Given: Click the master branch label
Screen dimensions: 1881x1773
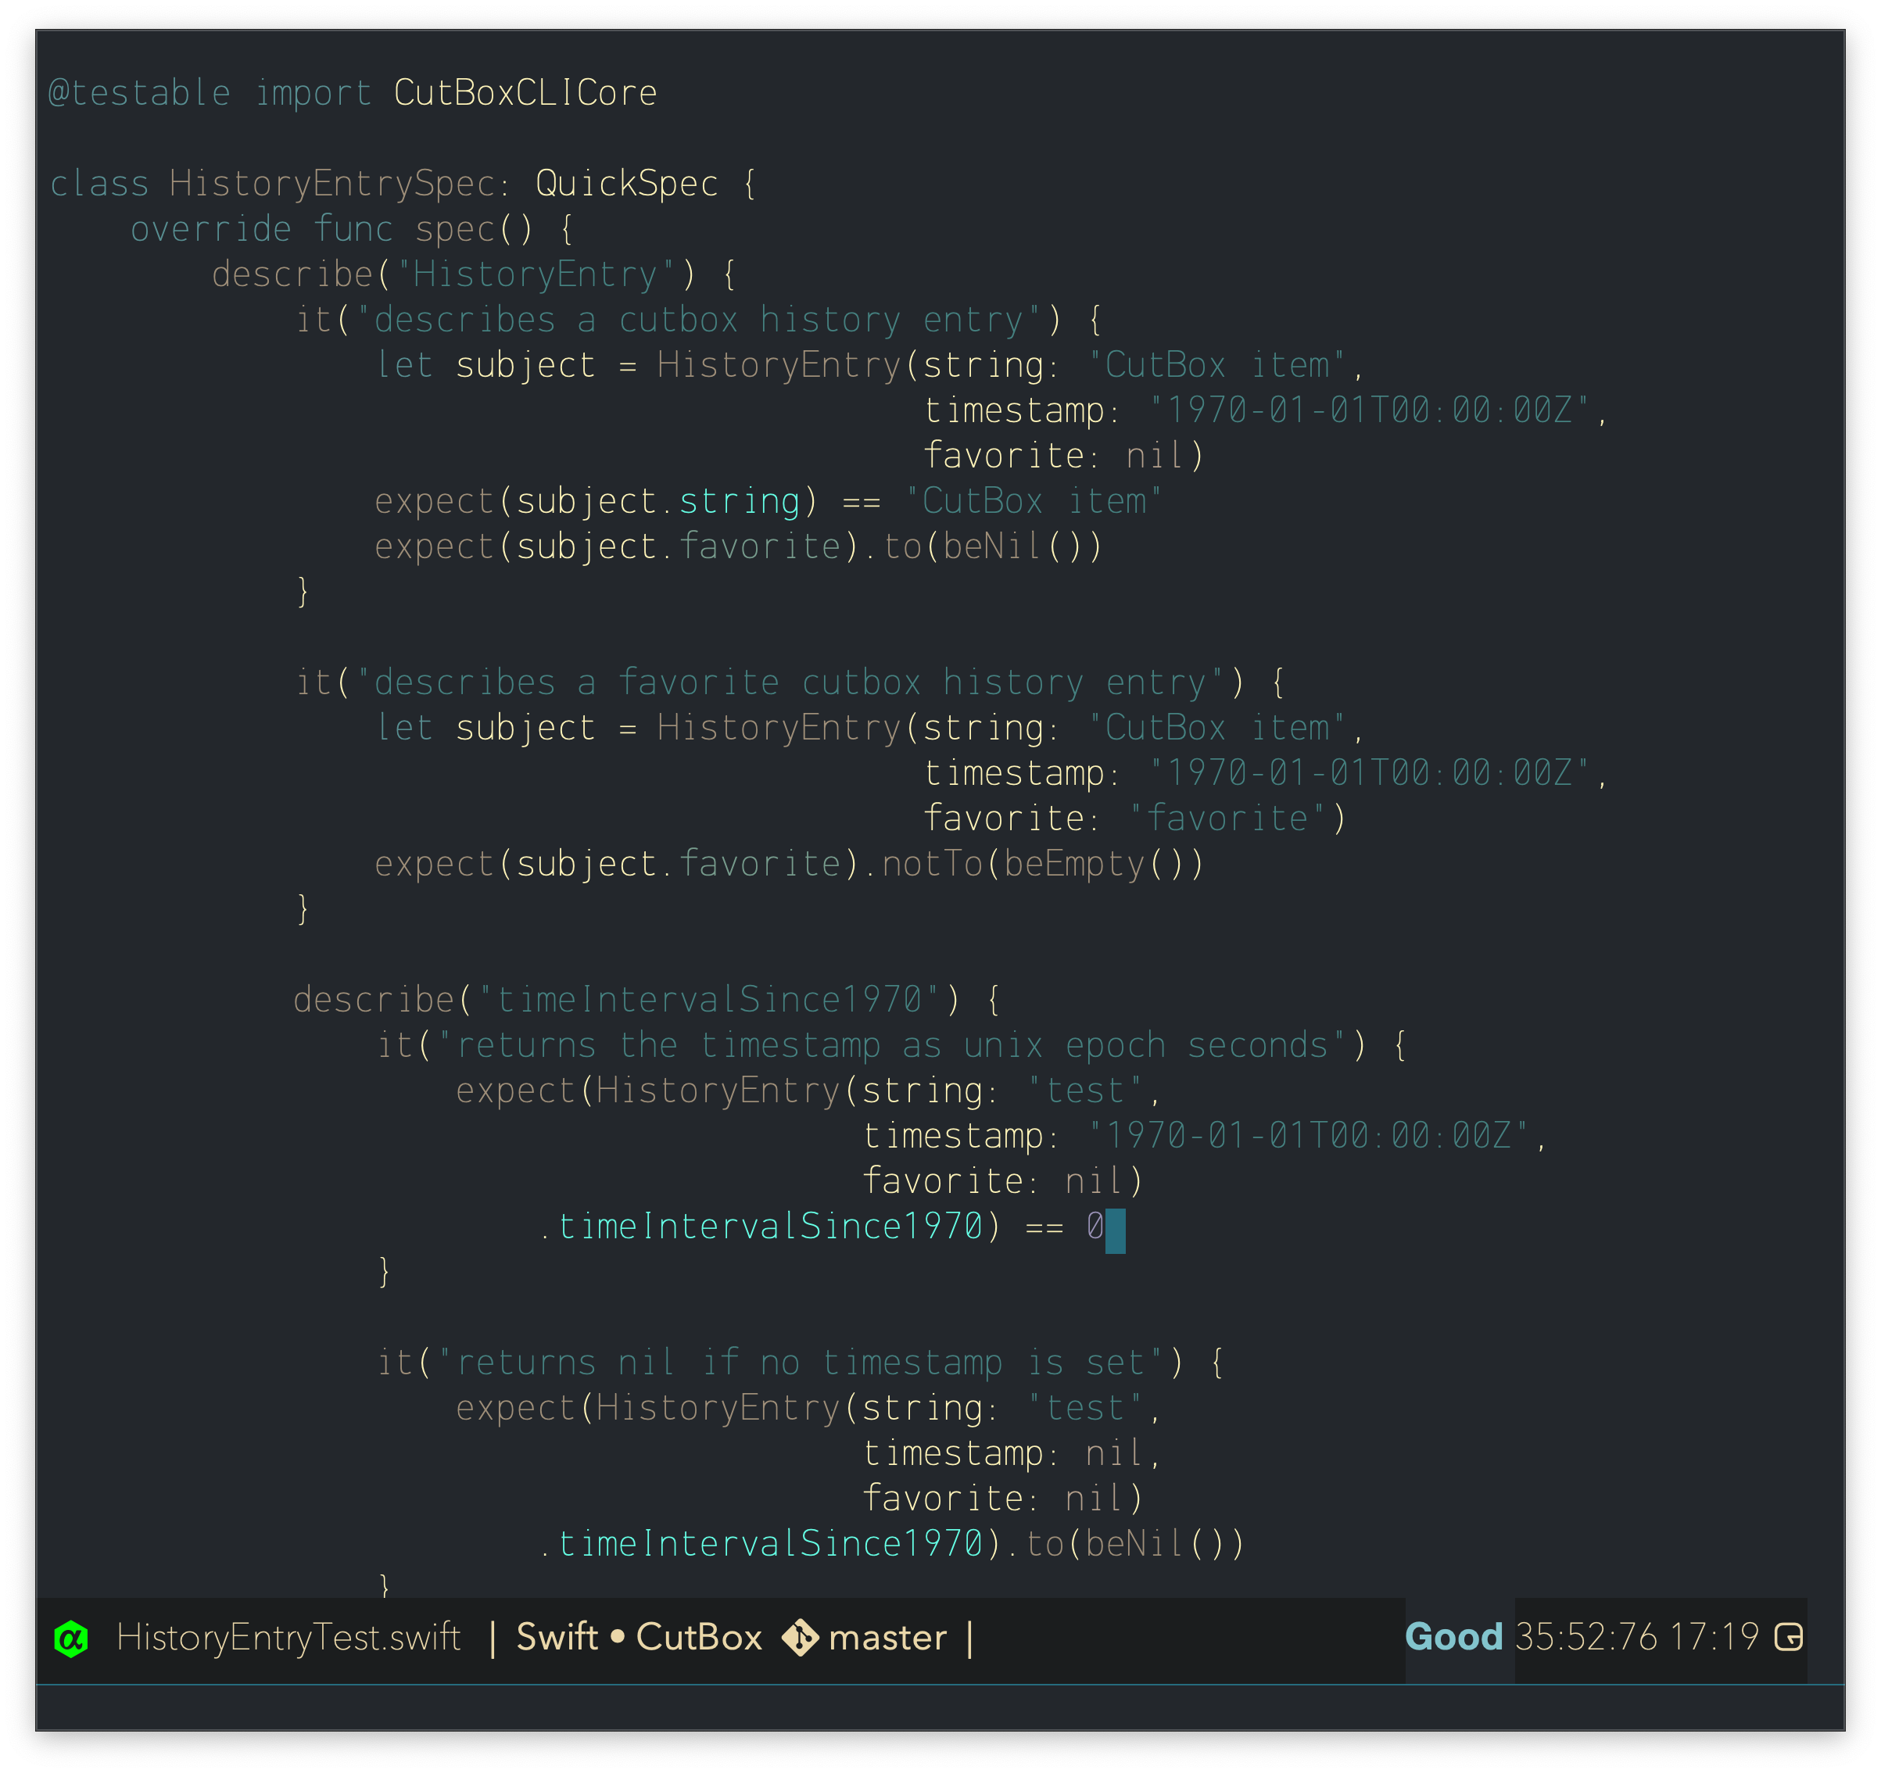Looking at the screenshot, I should 887,1638.
